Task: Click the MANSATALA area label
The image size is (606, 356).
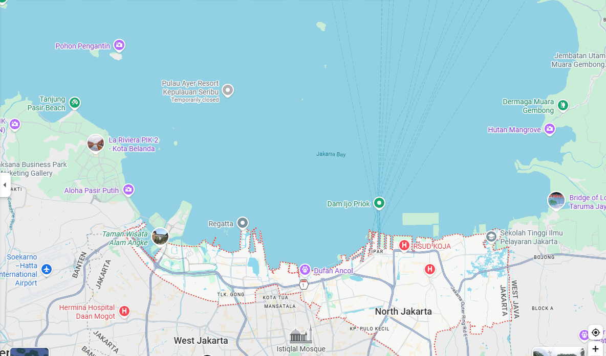Action: pos(280,306)
